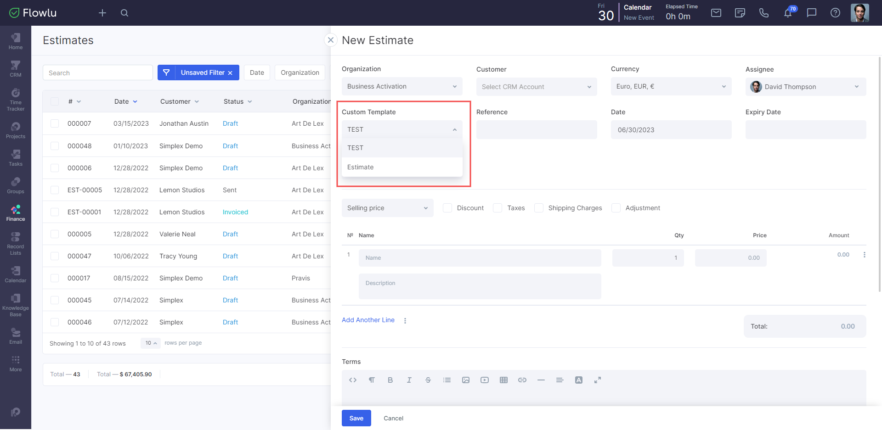Click Add Another Line link

368,320
